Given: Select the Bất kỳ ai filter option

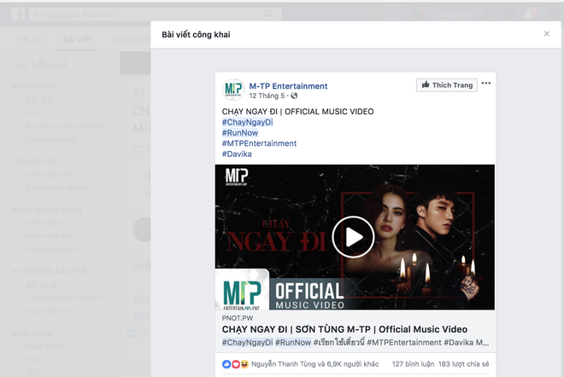Looking at the screenshot, I should tap(39, 100).
